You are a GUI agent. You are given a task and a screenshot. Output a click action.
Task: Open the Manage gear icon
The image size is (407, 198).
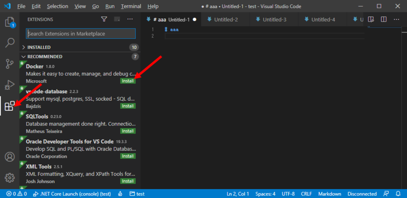pos(10,178)
